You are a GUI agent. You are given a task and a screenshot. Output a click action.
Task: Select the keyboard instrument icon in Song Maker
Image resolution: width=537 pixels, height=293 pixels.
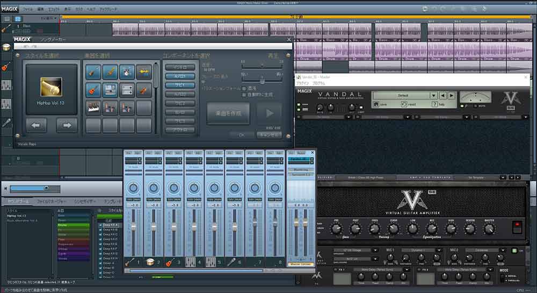pyautogui.click(x=94, y=108)
